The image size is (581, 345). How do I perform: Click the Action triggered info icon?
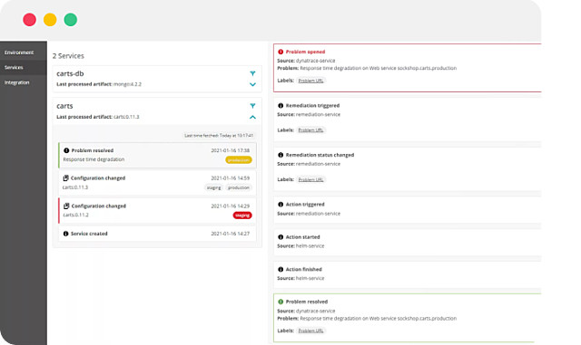pos(281,205)
